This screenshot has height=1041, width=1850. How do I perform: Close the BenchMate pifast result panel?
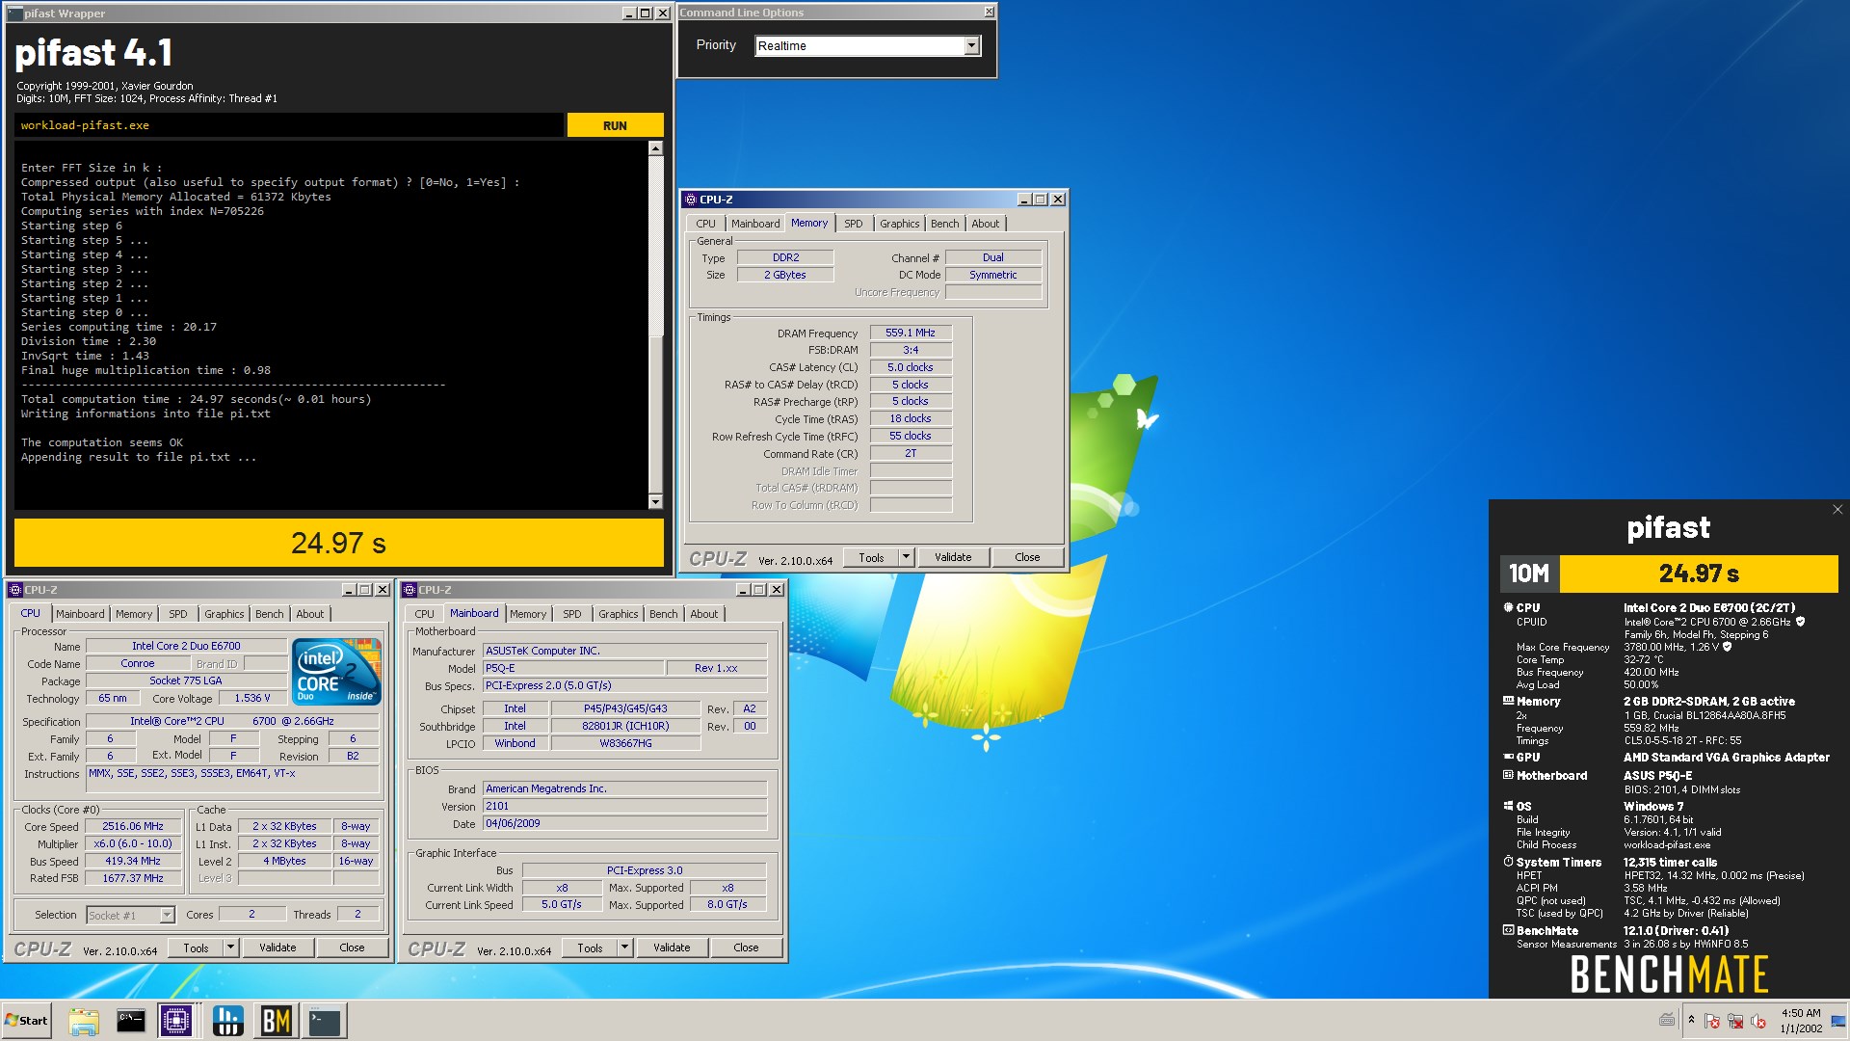[1837, 510]
